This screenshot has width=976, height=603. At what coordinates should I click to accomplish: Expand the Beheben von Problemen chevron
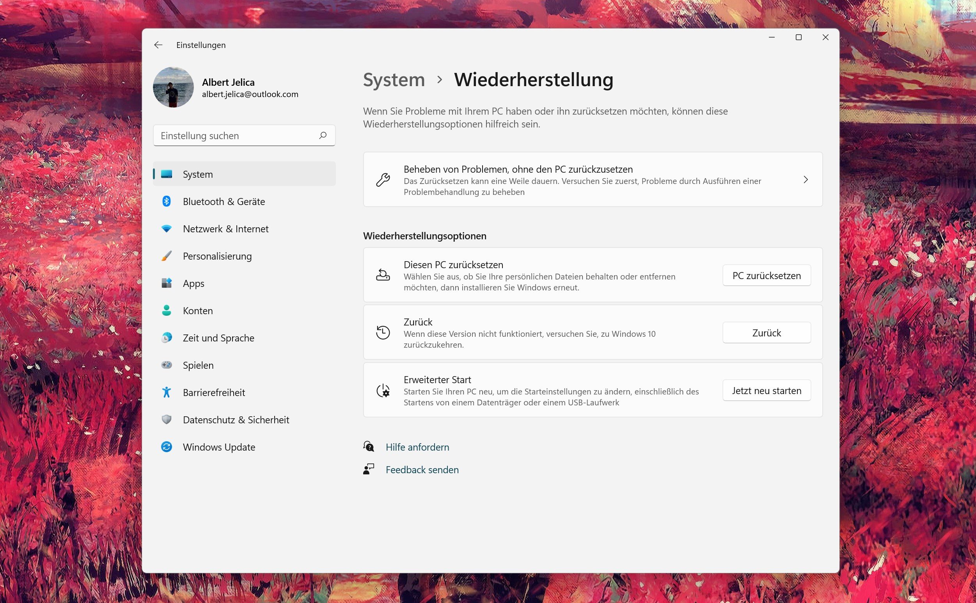[806, 179]
